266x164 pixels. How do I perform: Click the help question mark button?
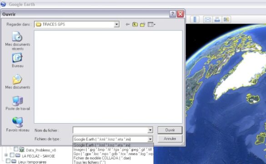172,14
